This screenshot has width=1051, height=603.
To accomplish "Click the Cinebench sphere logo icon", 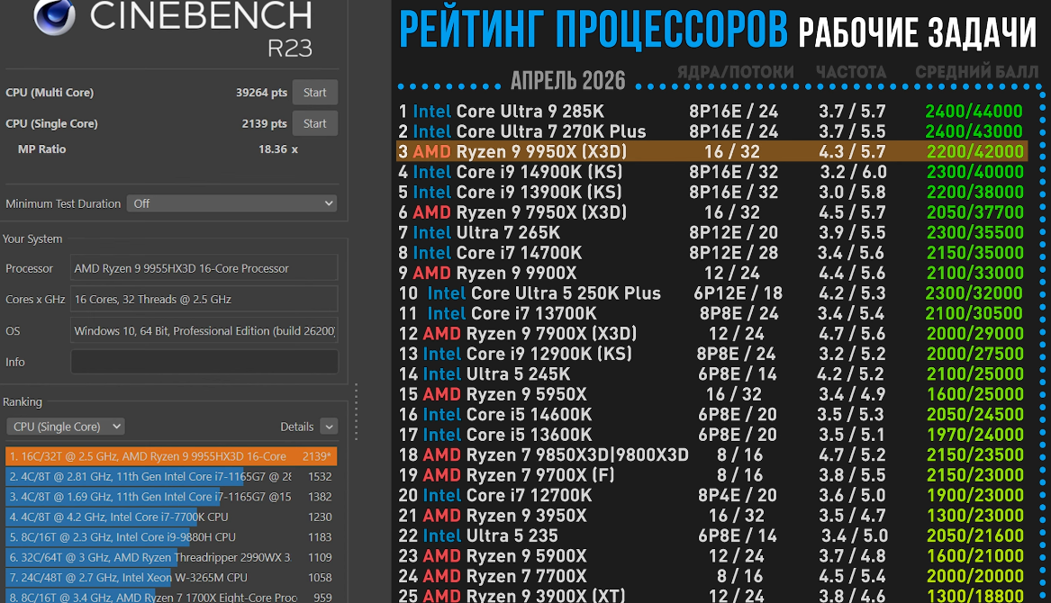I will point(55,16).
